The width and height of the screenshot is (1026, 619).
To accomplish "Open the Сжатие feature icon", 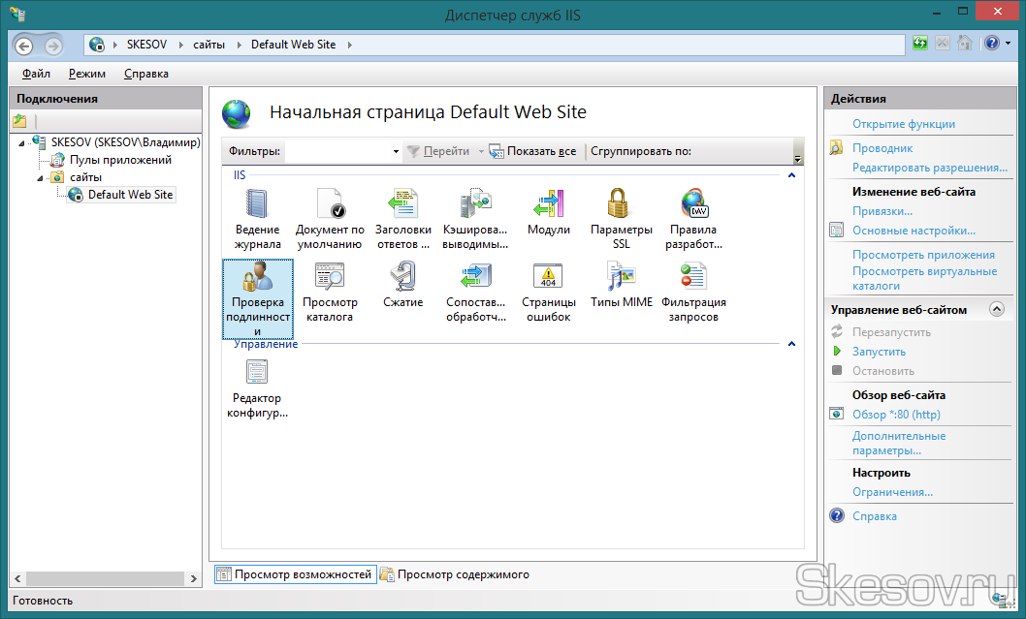I will click(402, 279).
